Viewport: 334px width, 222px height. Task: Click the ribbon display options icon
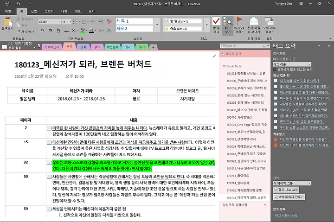(x=301, y=3)
